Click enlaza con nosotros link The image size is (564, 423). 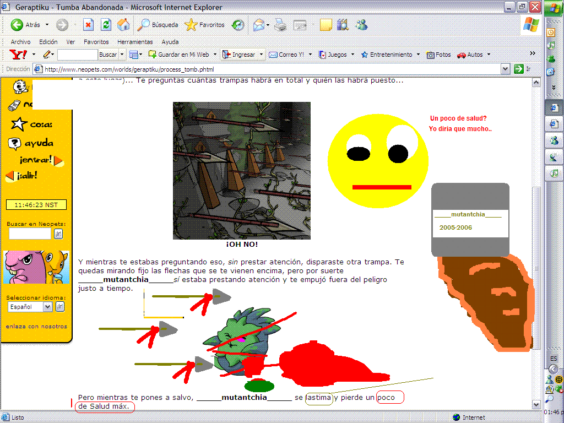coord(36,327)
